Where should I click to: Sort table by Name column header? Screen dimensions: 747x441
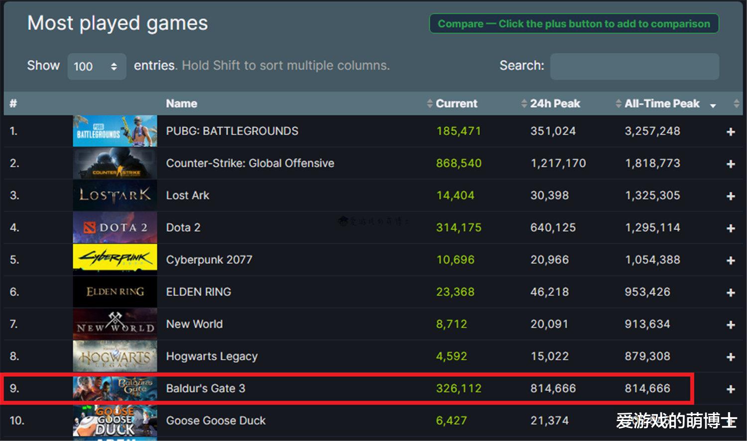tap(182, 103)
